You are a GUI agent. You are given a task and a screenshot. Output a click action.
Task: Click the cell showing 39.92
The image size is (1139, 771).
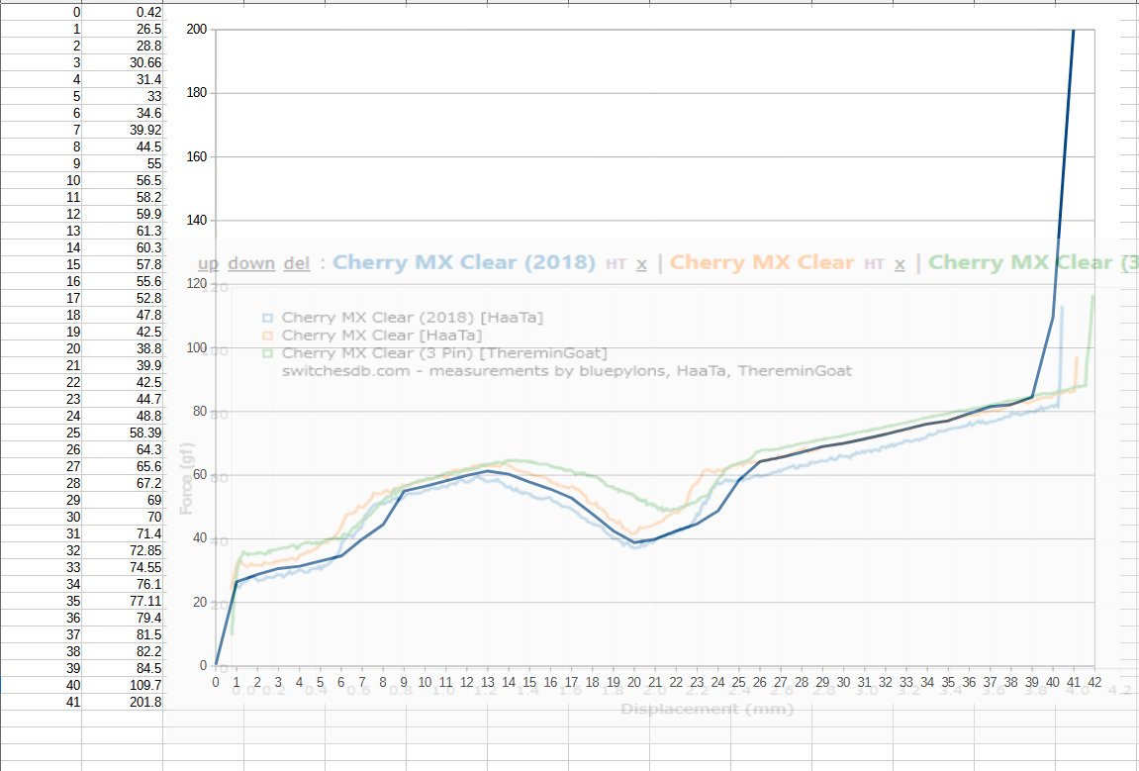pos(123,130)
